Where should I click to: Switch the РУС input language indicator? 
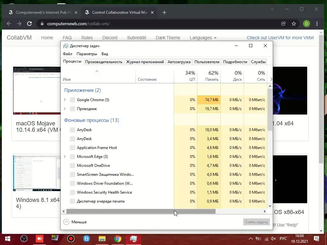283,239
